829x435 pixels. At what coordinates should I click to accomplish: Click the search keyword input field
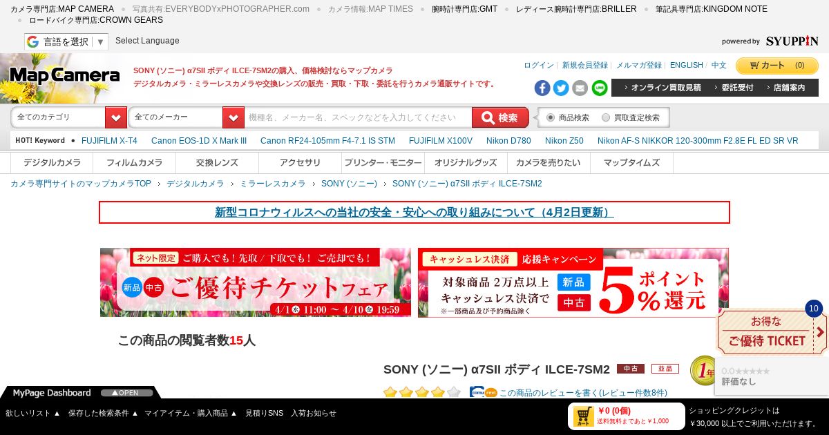(x=359, y=117)
